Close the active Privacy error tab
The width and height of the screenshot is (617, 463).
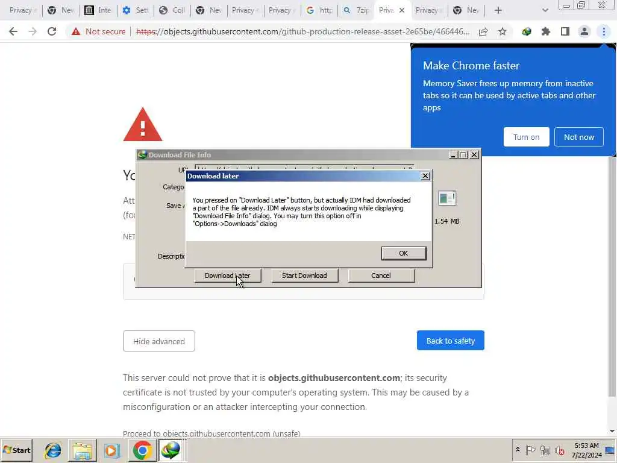(402, 10)
